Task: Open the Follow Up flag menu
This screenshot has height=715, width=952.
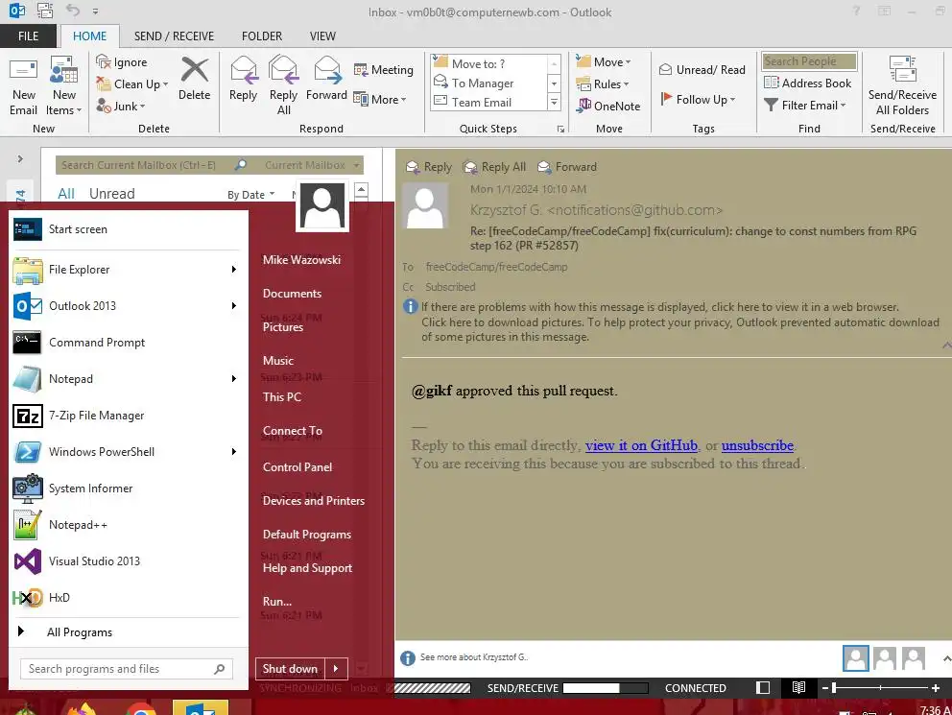Action: click(x=699, y=100)
